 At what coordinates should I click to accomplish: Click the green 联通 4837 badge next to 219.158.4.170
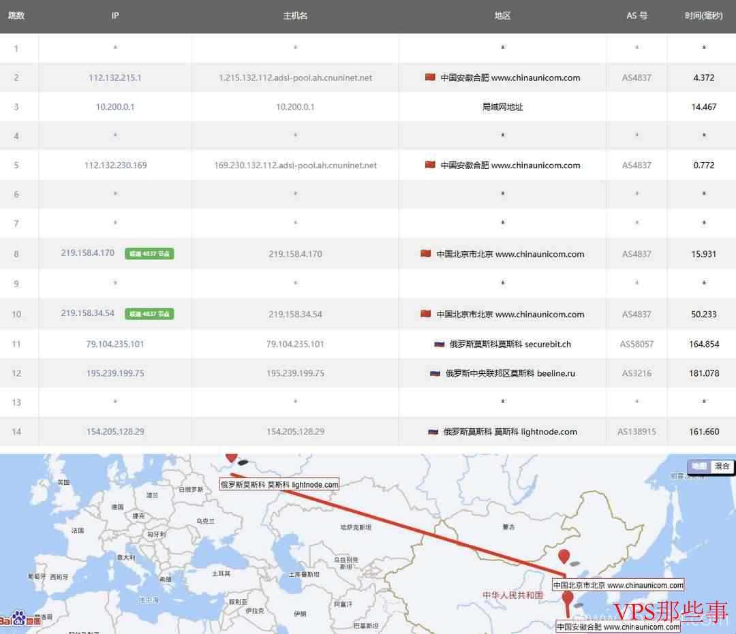coord(149,254)
